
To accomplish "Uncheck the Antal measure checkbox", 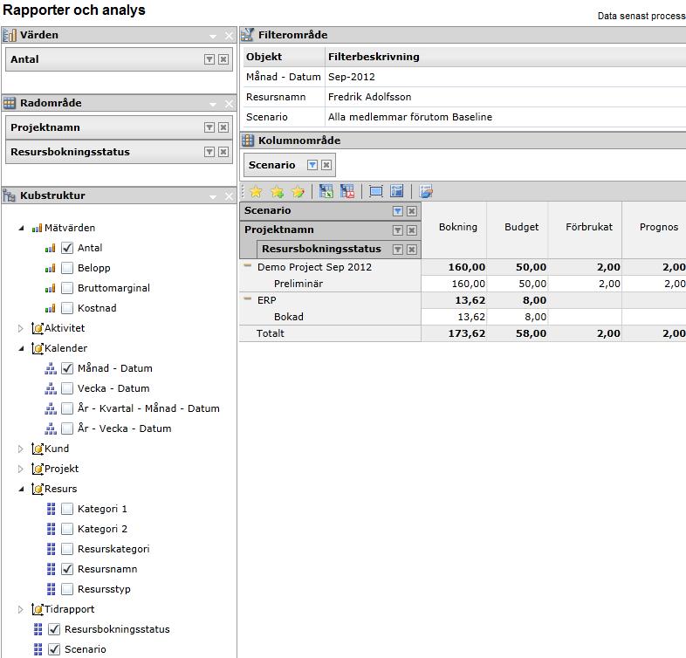I will pos(67,248).
